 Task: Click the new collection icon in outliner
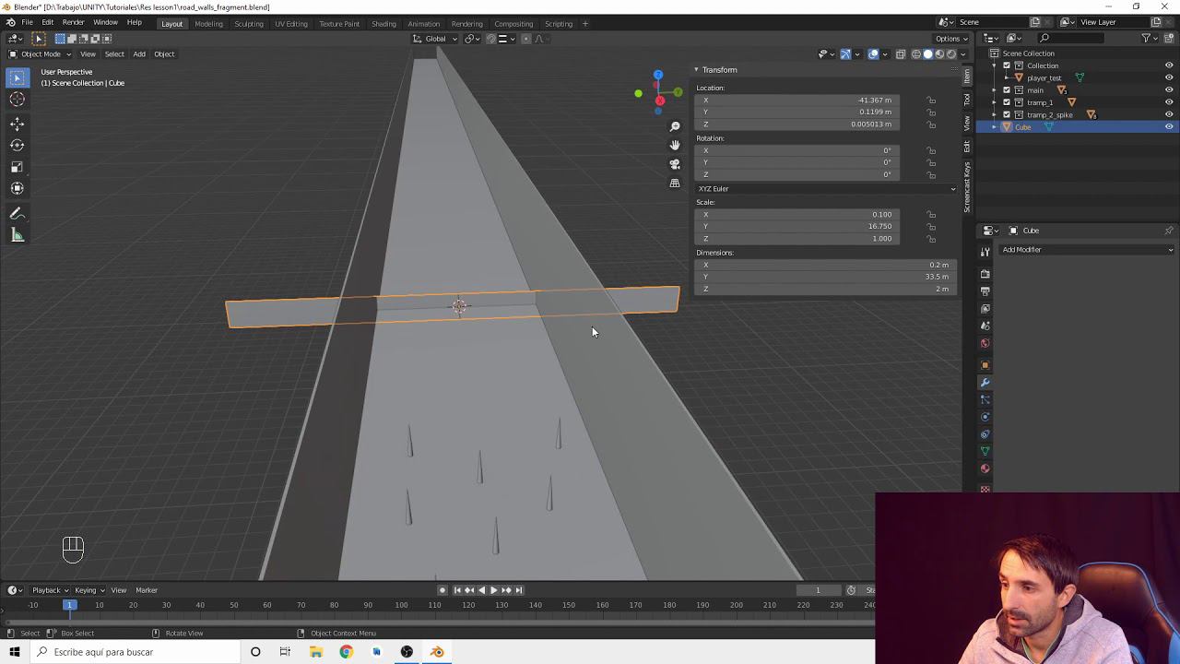[1169, 38]
